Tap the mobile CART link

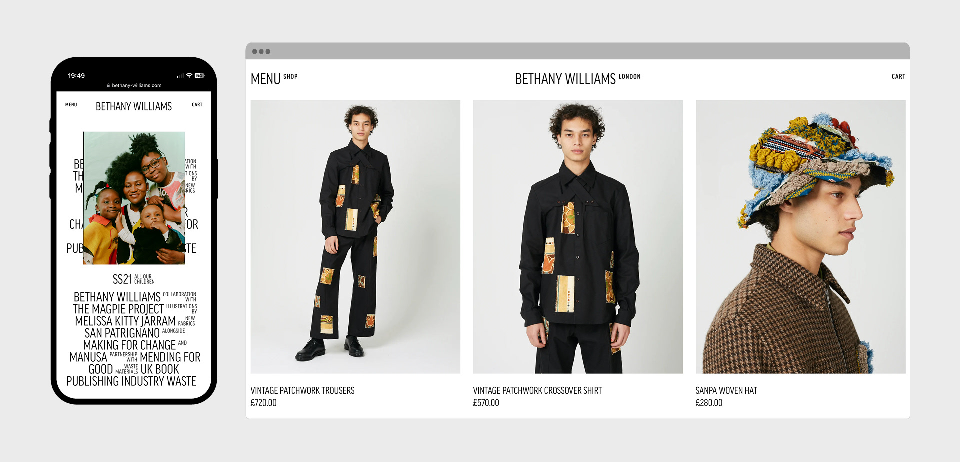[x=197, y=105]
